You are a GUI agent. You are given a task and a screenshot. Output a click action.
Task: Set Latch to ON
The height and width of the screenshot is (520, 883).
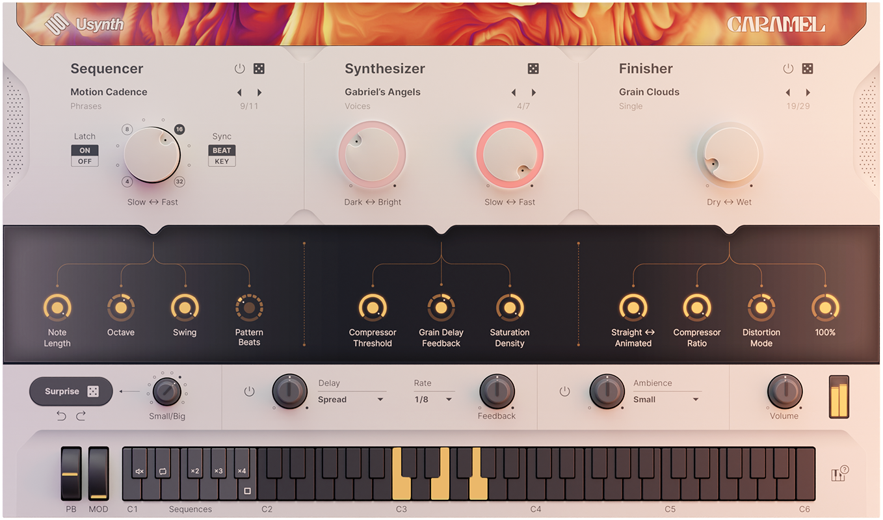[84, 149]
